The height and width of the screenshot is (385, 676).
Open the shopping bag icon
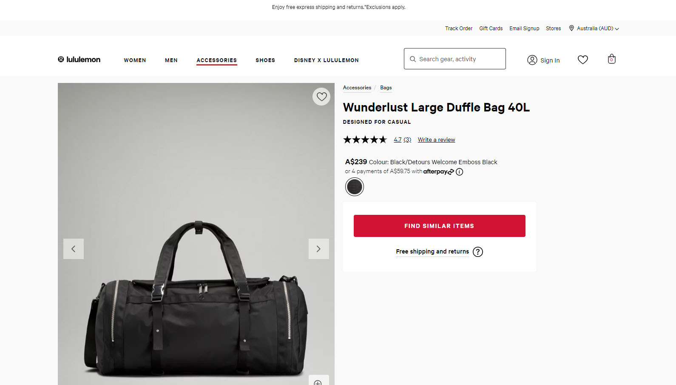coord(611,59)
